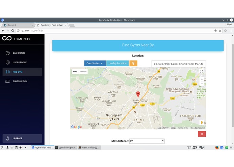
Task: Open the panel hamburger menu at far right
Action: pyautogui.click(x=231, y=147)
